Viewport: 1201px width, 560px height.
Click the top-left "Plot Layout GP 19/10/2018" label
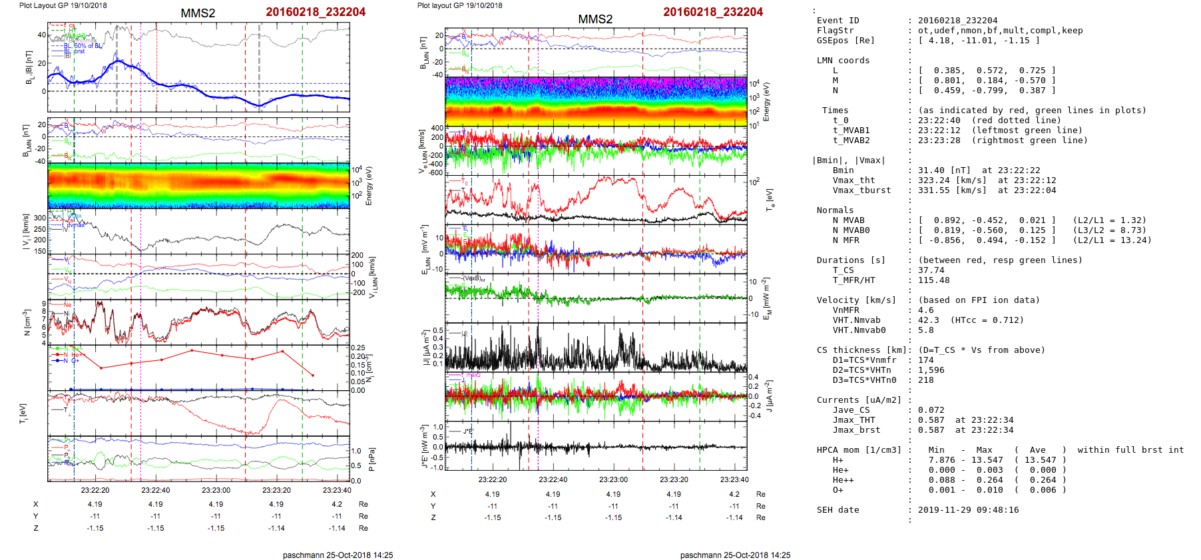63,5
